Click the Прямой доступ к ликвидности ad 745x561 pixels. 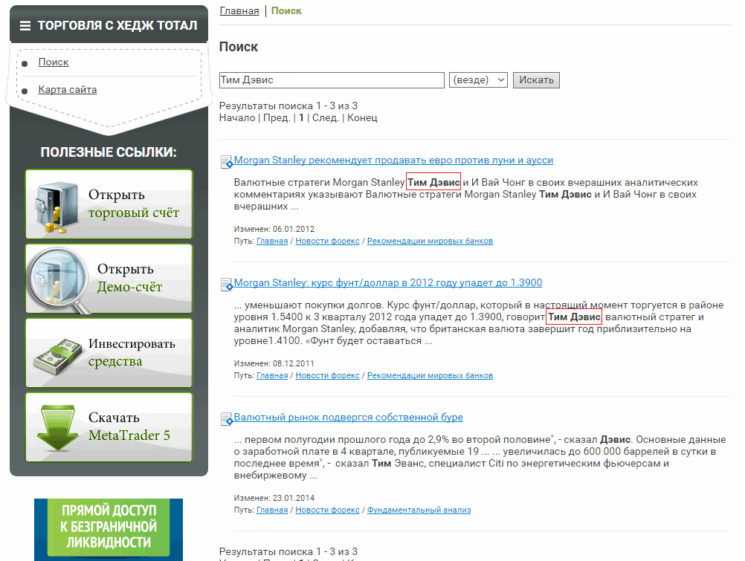click(109, 529)
